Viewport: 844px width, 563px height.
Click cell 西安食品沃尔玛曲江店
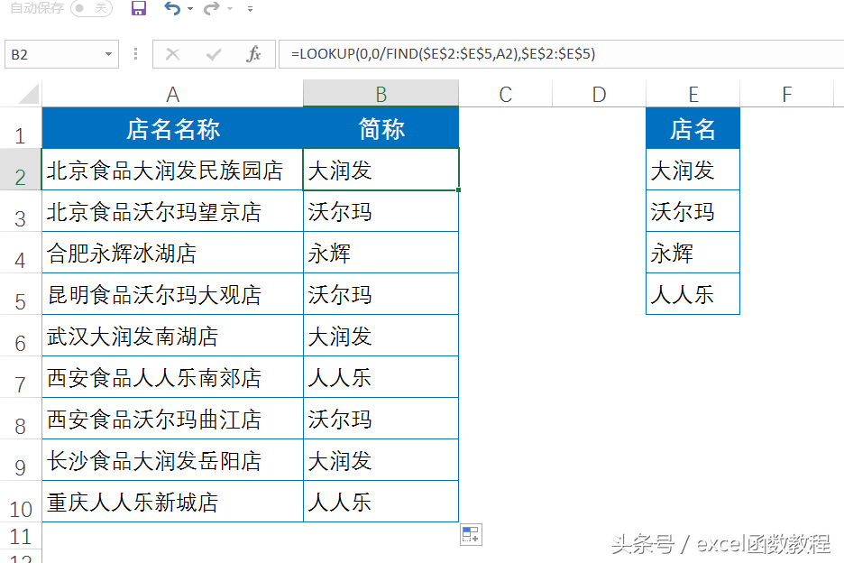pos(173,419)
